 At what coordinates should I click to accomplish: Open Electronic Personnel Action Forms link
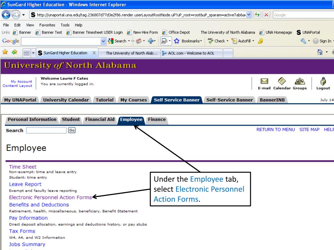click(50, 198)
